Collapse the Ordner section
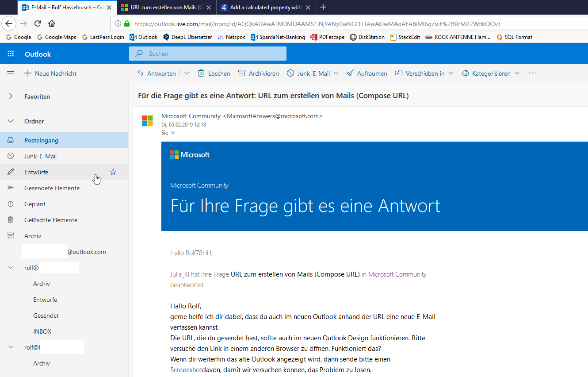This screenshot has width=588, height=377. [11, 121]
